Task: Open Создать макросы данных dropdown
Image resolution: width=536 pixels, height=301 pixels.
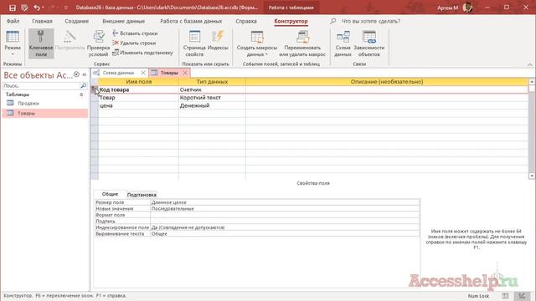Action: (257, 43)
